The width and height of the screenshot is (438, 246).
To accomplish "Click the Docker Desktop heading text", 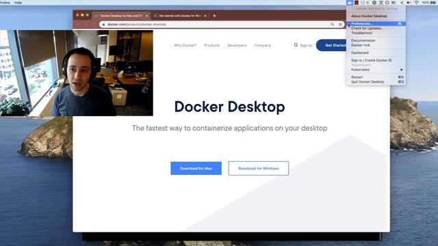I will [x=230, y=107].
